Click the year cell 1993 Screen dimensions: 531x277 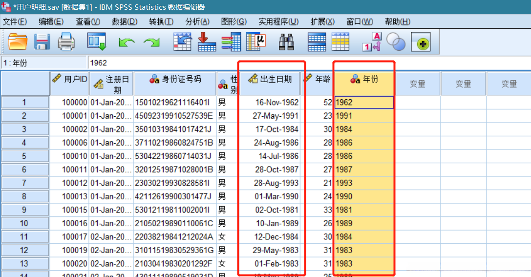[364, 183]
